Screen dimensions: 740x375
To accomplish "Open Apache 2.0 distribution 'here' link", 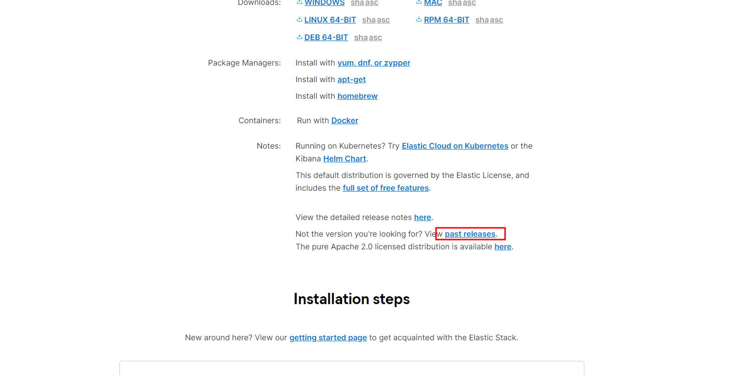I will (503, 247).
